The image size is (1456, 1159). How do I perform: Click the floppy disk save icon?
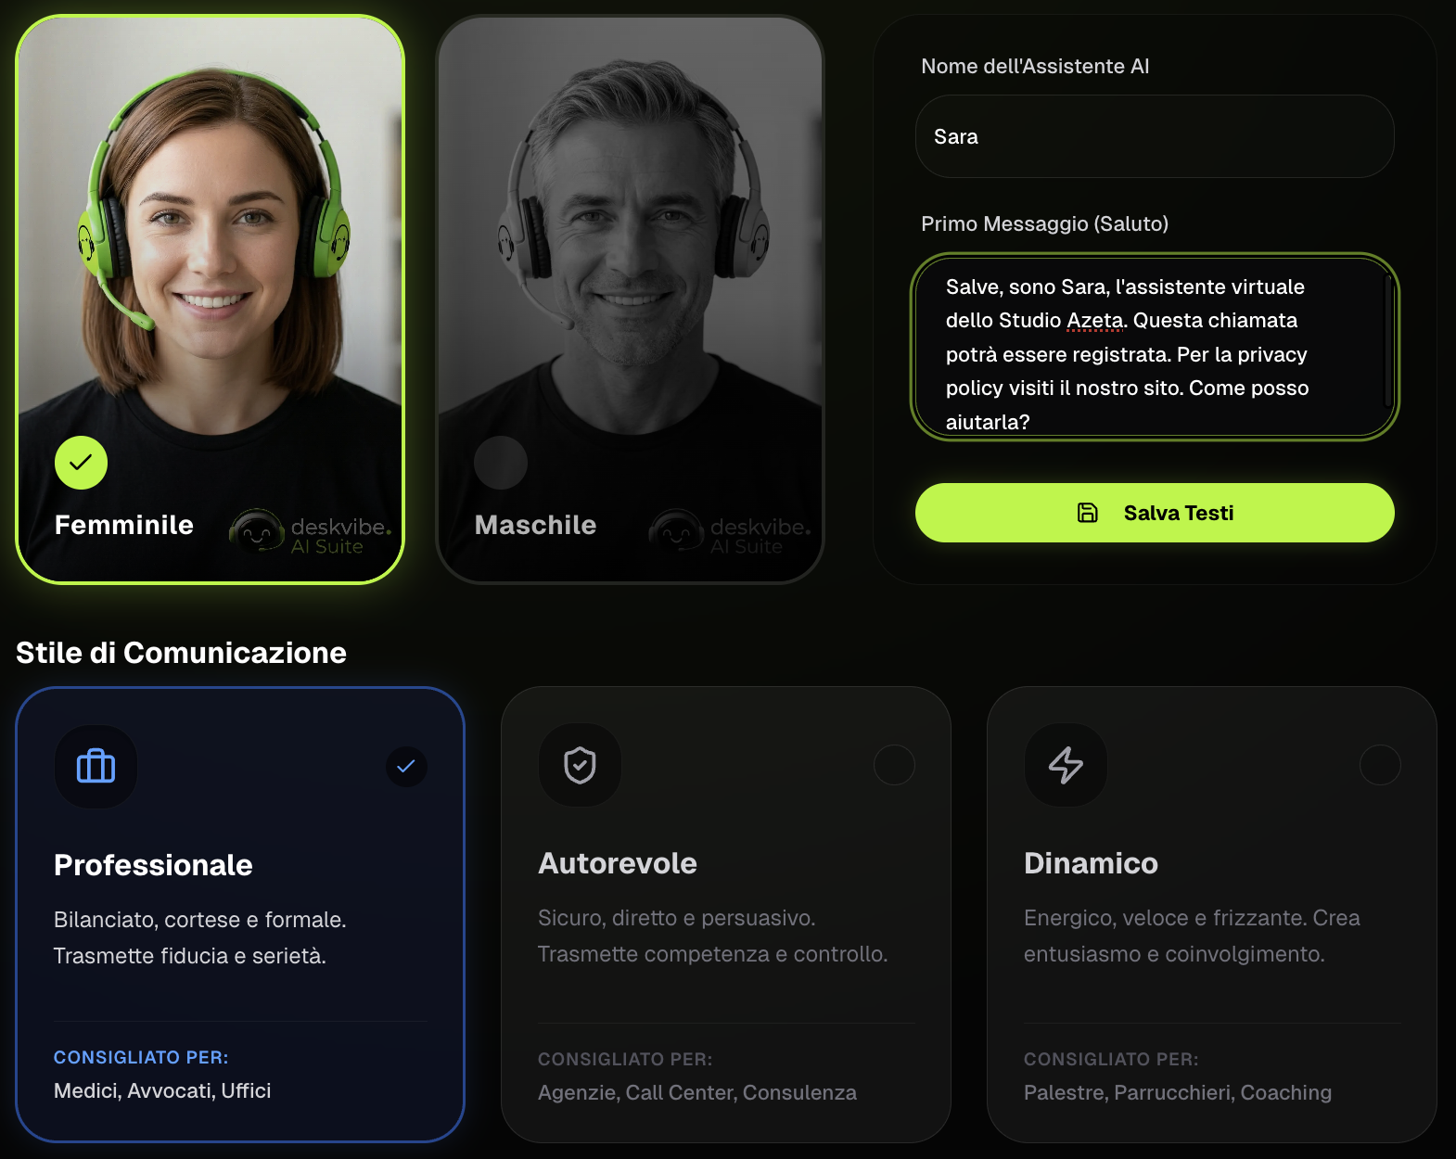coord(1088,513)
